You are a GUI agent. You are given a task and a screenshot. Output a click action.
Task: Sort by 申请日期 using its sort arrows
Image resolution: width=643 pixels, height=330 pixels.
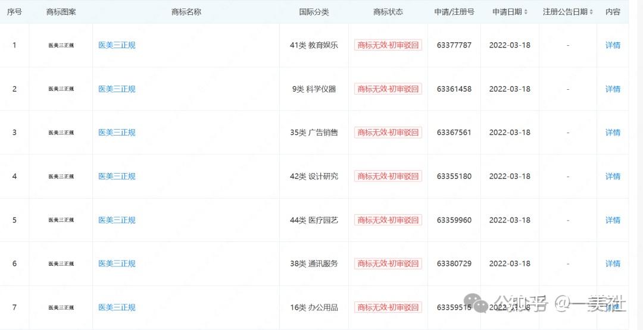tap(526, 12)
